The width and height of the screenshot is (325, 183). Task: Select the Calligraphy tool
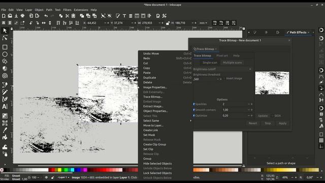5,99
